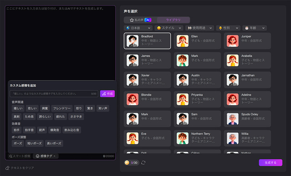Click Adeline's avatar image
The height and width of the screenshot is (176, 291).
point(232,99)
